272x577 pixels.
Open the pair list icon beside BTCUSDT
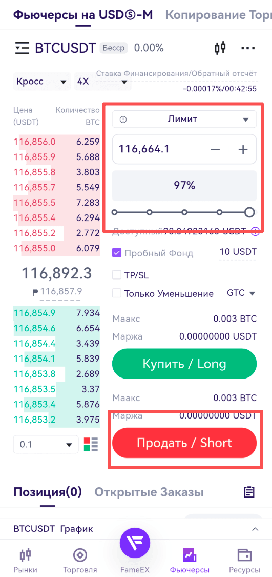(22, 48)
